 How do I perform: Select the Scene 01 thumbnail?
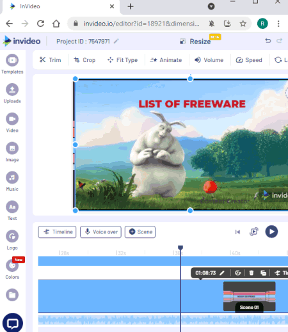click(x=250, y=296)
